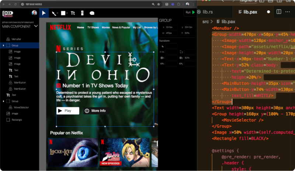This screenshot has height=171, width=295.
Task: Open the editor more actions ellipsis
Action: point(288,12)
